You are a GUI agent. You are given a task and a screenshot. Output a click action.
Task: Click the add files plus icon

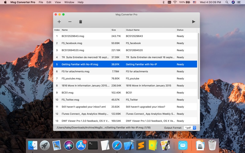(59, 22)
